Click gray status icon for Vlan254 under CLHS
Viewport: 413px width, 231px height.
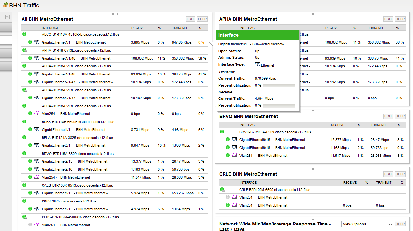(30, 225)
